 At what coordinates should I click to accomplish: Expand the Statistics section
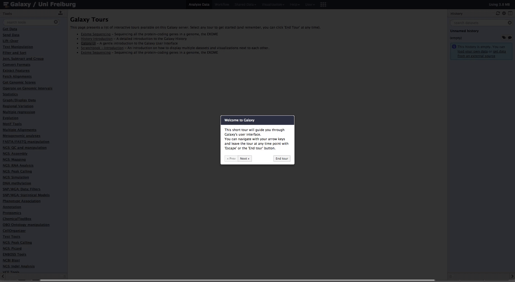10,94
